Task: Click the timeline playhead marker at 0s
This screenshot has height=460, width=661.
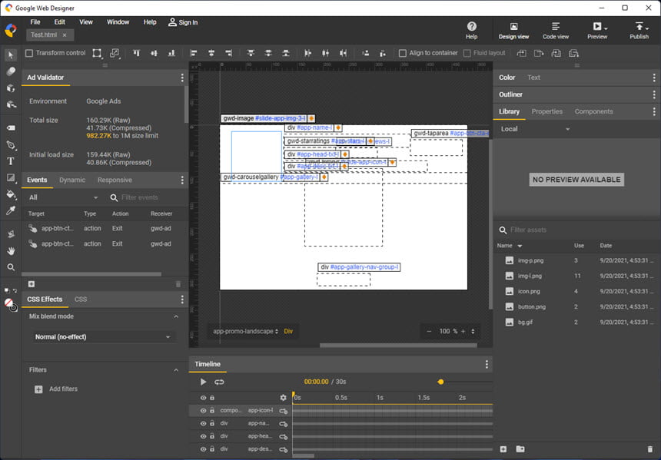Action: (x=294, y=395)
